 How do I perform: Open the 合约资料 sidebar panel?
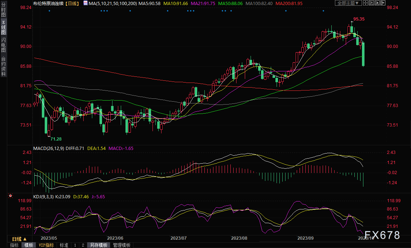coord(3,66)
